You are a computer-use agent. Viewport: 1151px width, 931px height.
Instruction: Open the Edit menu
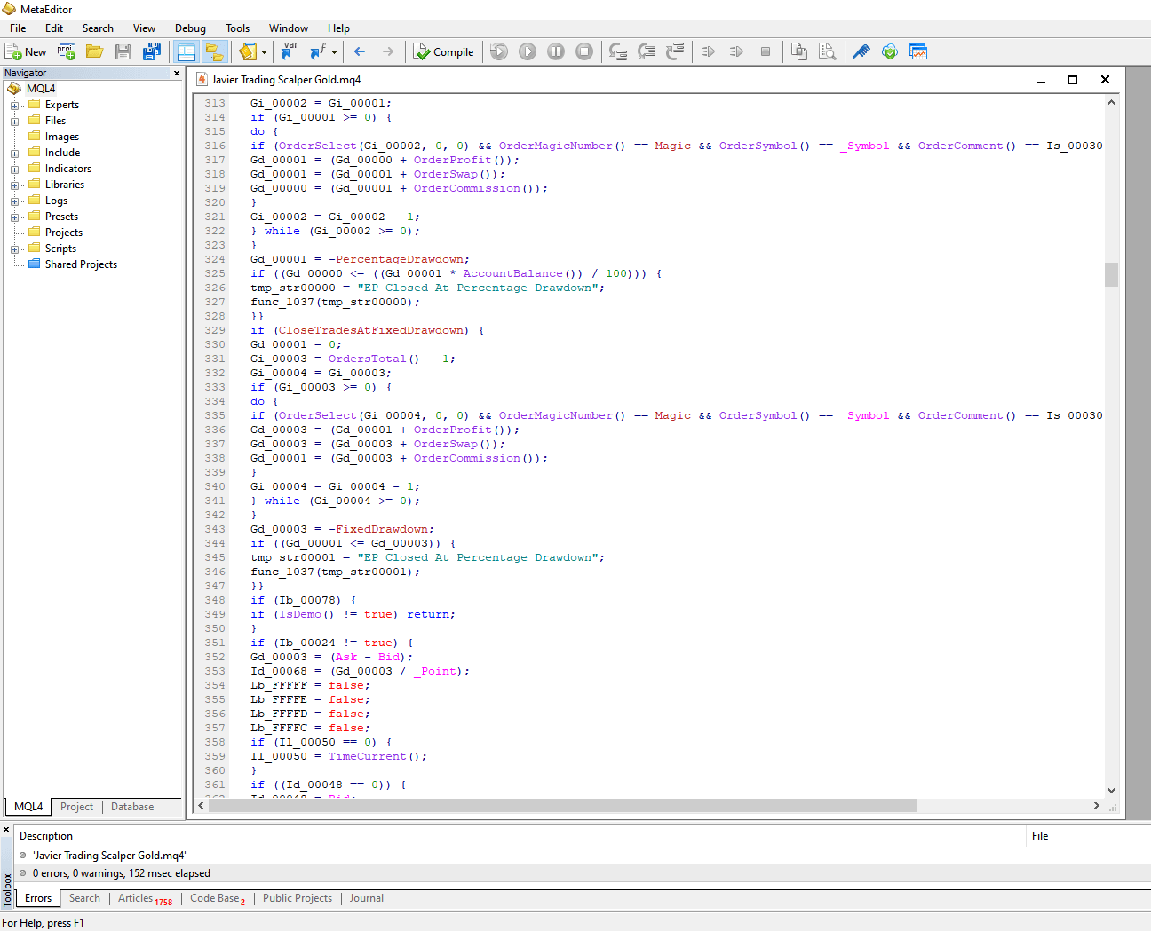point(54,28)
